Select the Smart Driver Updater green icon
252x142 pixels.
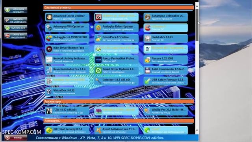98,70
